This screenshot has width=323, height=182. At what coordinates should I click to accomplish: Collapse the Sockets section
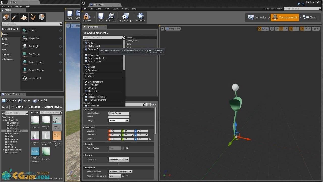point(84,144)
